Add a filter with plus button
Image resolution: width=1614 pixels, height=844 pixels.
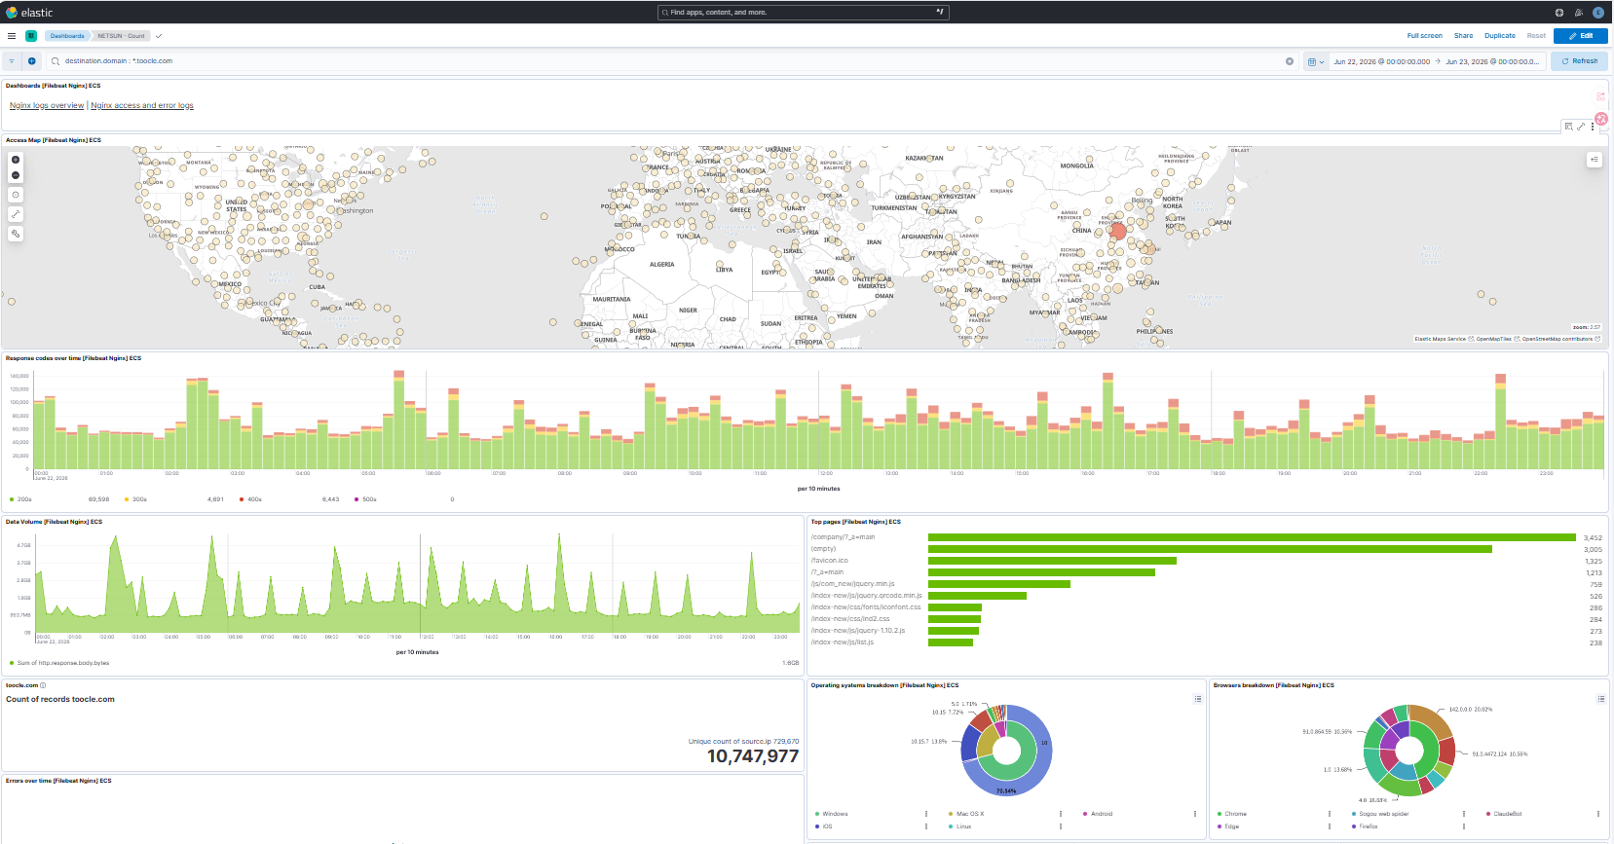[x=32, y=61]
